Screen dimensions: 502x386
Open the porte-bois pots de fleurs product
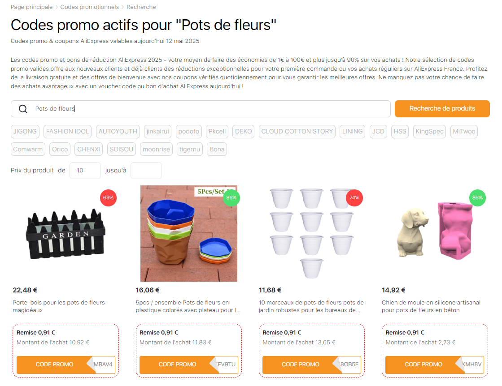coord(65,233)
